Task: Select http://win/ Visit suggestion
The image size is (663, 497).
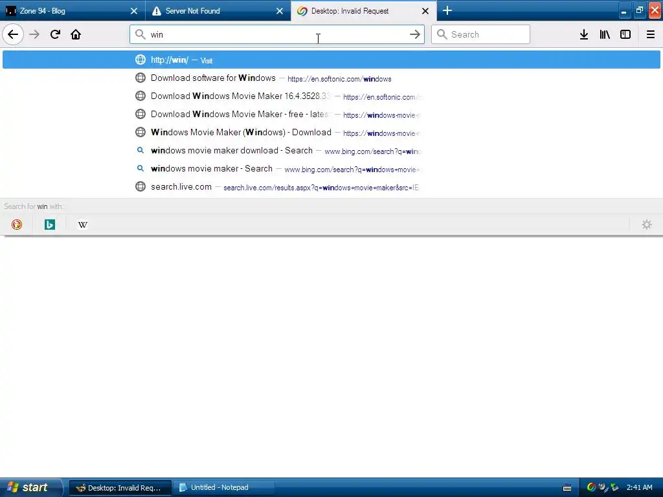Action: click(x=331, y=60)
